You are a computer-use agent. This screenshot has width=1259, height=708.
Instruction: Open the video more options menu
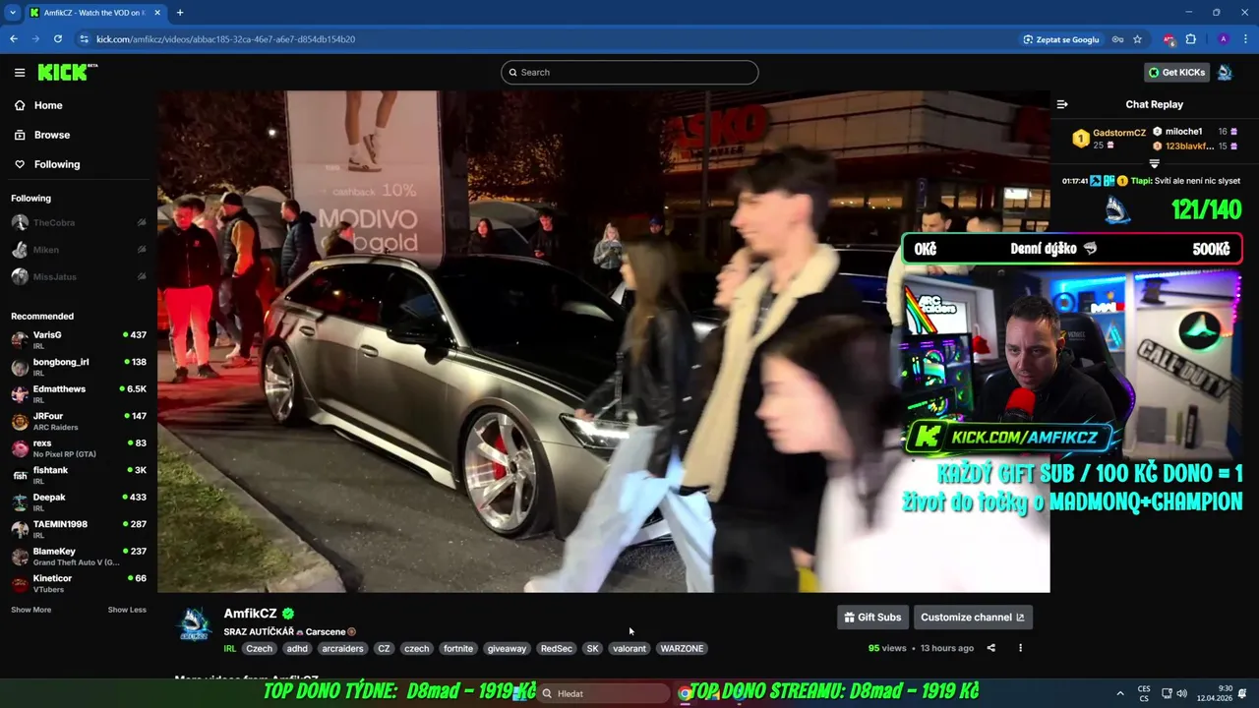(x=1020, y=648)
